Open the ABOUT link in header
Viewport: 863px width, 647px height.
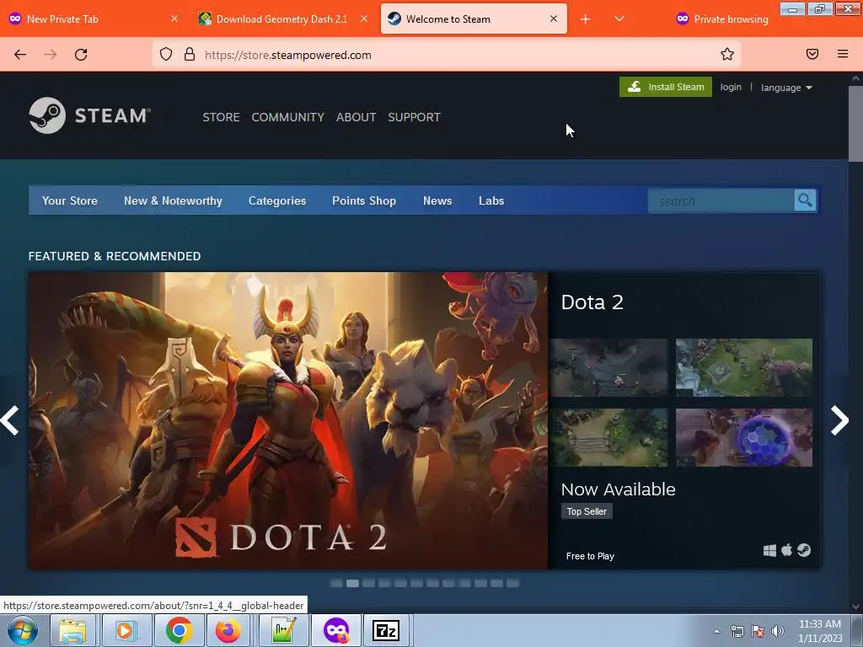tap(356, 117)
